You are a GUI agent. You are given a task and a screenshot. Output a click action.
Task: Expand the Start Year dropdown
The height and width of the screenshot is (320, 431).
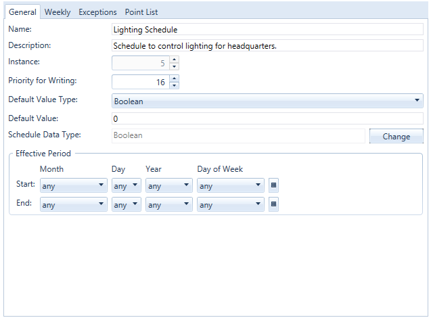point(169,185)
